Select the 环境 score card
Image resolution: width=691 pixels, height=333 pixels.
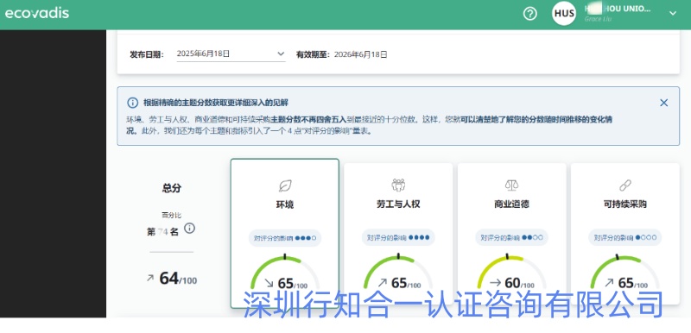285,233
